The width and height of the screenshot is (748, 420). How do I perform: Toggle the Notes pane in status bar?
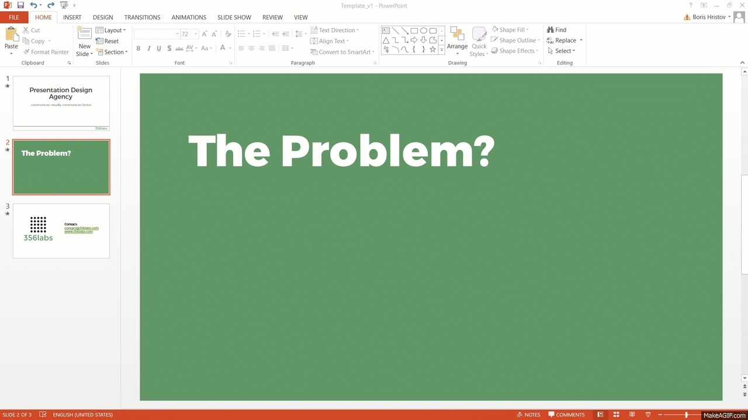528,415
